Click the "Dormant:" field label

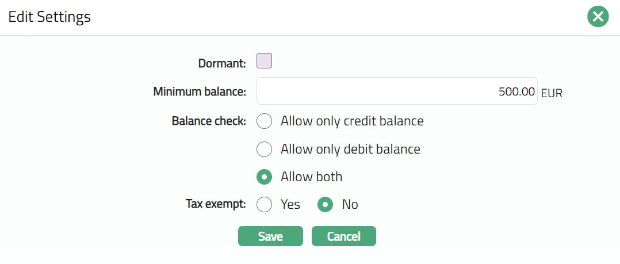pyautogui.click(x=222, y=63)
